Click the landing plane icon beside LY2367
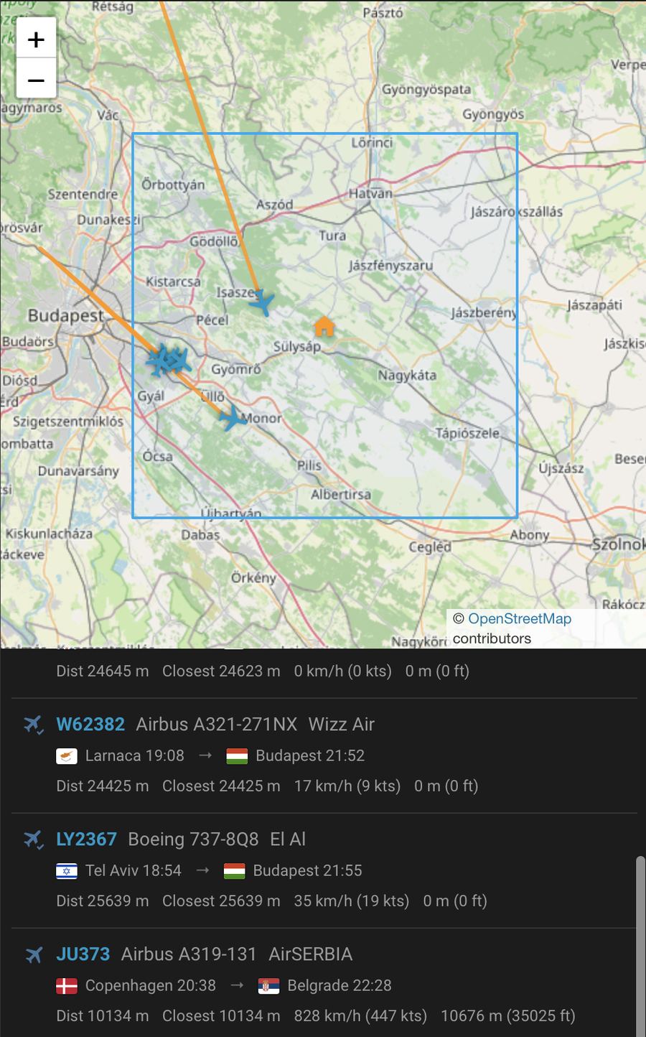 [x=34, y=840]
